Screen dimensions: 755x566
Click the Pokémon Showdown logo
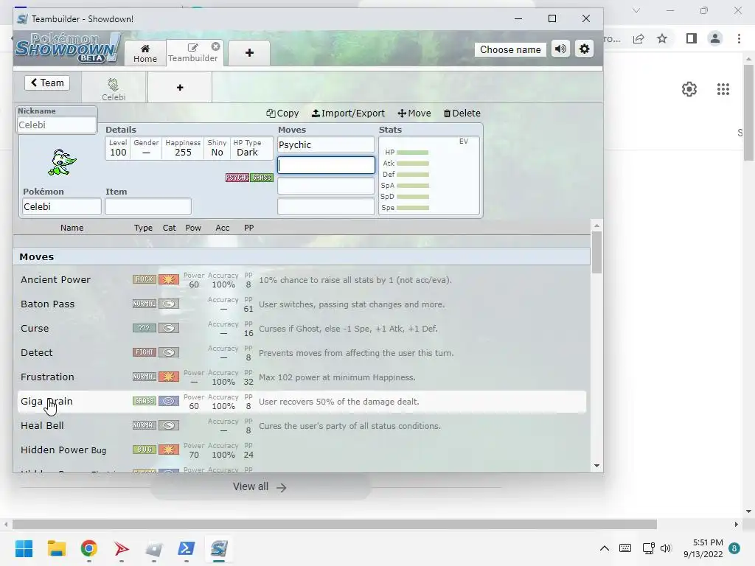(67, 48)
